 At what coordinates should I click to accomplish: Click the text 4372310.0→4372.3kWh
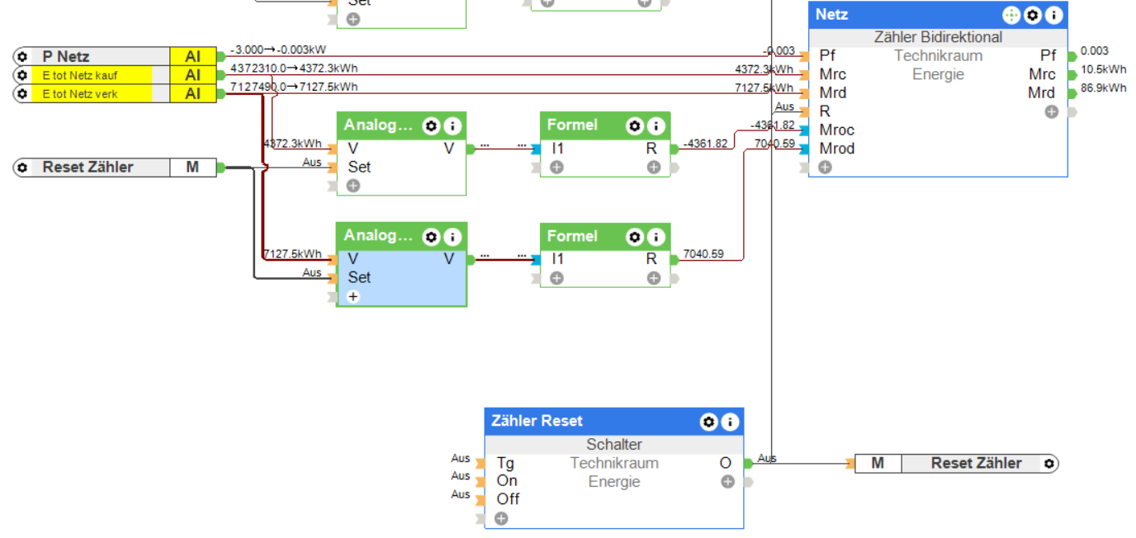click(294, 68)
